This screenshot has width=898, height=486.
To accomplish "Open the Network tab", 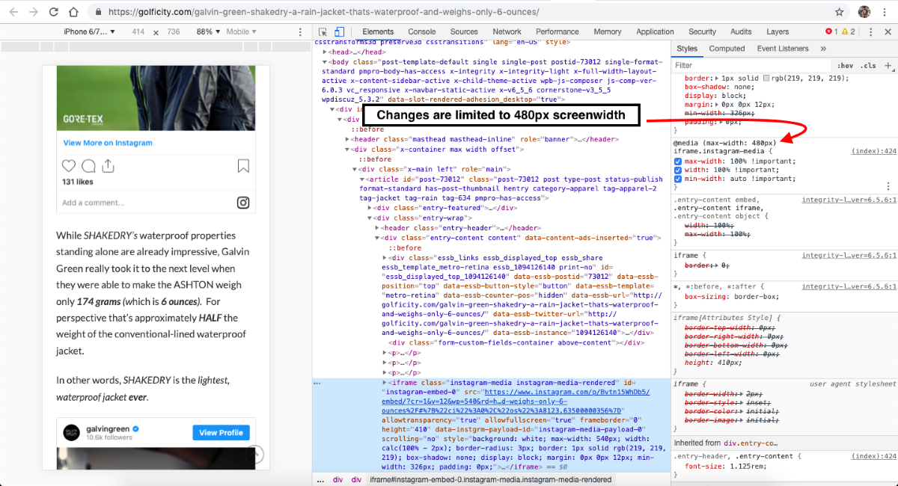I will (507, 32).
